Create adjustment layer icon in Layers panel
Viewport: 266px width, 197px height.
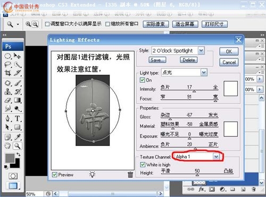pyautogui.click(x=222, y=189)
